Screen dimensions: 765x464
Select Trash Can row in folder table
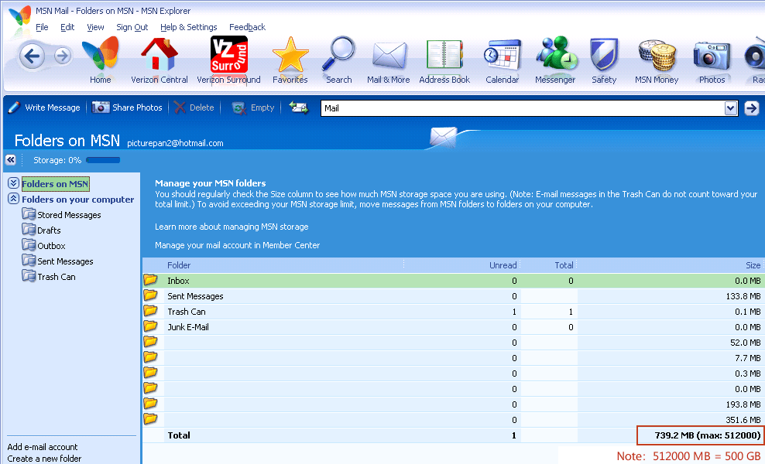click(453, 312)
